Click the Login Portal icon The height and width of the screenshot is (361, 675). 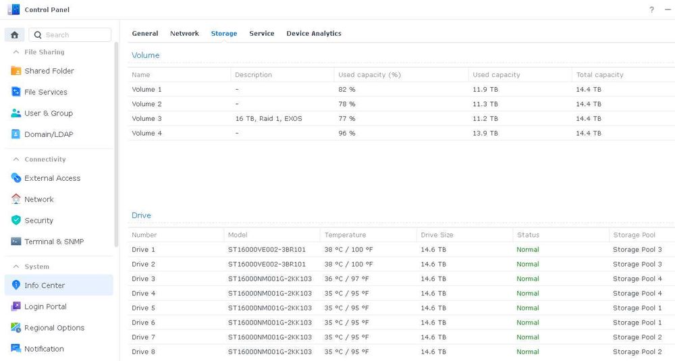tap(16, 306)
